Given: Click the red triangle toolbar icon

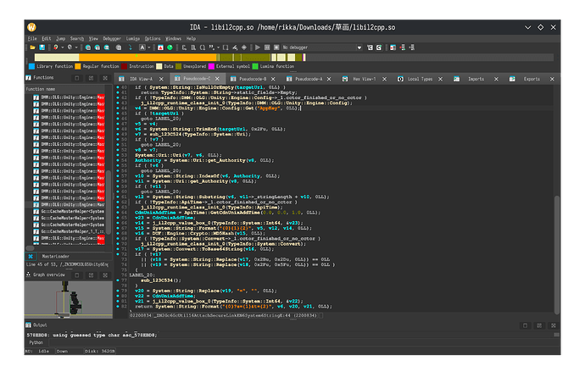Looking at the screenshot, I should point(160,47).
